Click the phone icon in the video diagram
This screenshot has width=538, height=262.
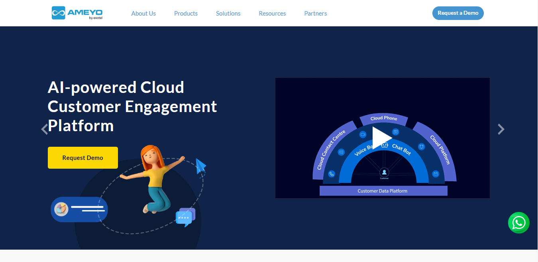(x=332, y=174)
